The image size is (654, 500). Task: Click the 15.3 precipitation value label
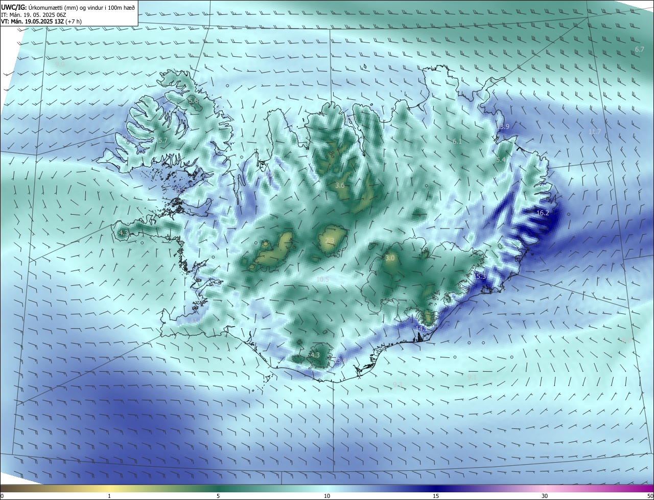click(x=480, y=276)
